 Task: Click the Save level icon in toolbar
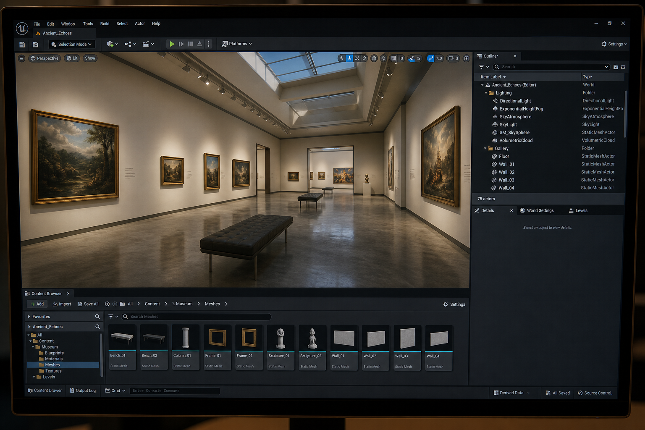coord(22,44)
